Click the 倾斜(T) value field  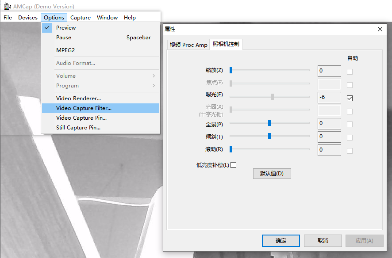click(329, 137)
